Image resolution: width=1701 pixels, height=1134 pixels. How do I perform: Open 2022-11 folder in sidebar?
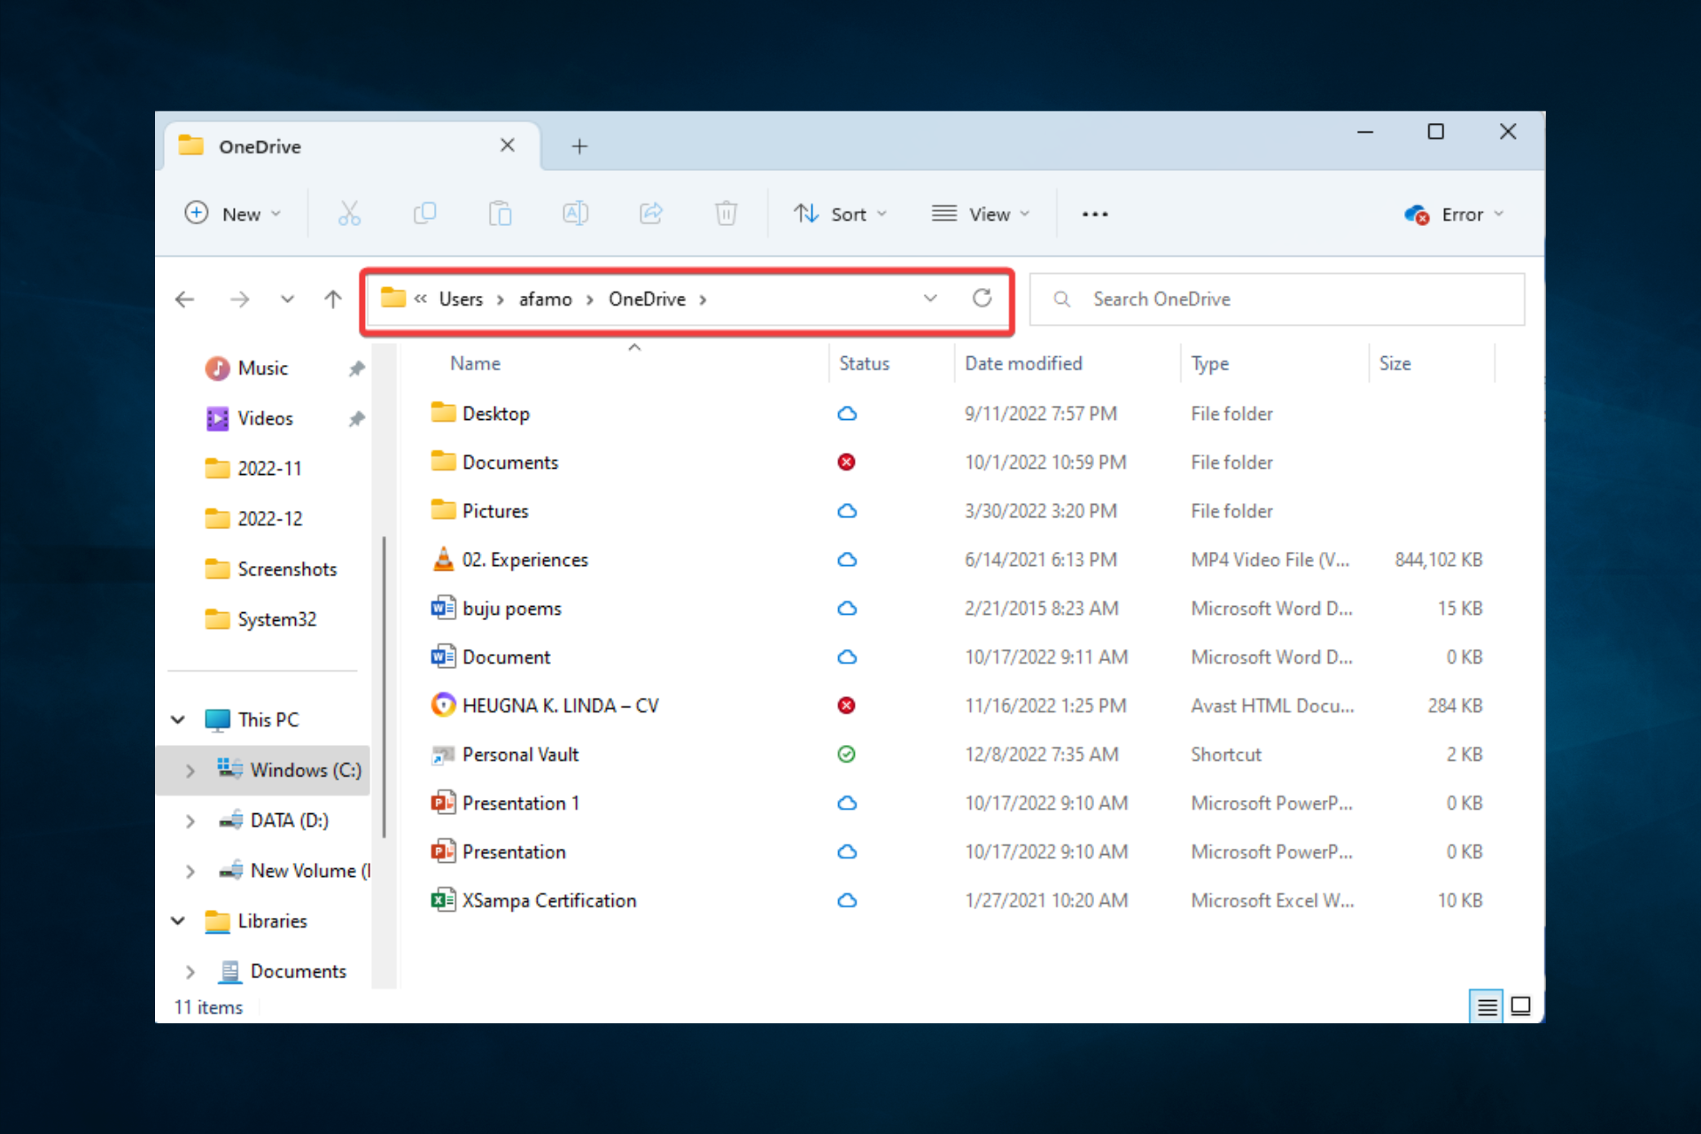click(269, 469)
